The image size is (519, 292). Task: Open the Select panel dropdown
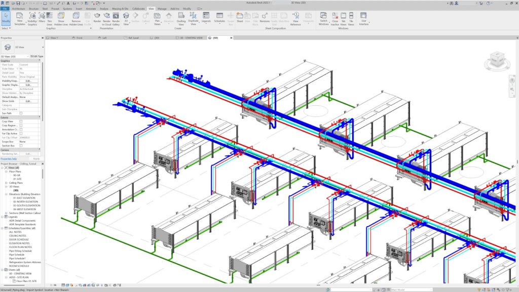point(6,28)
